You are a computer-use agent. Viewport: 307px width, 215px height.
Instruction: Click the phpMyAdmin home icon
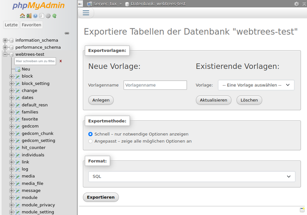22,16
